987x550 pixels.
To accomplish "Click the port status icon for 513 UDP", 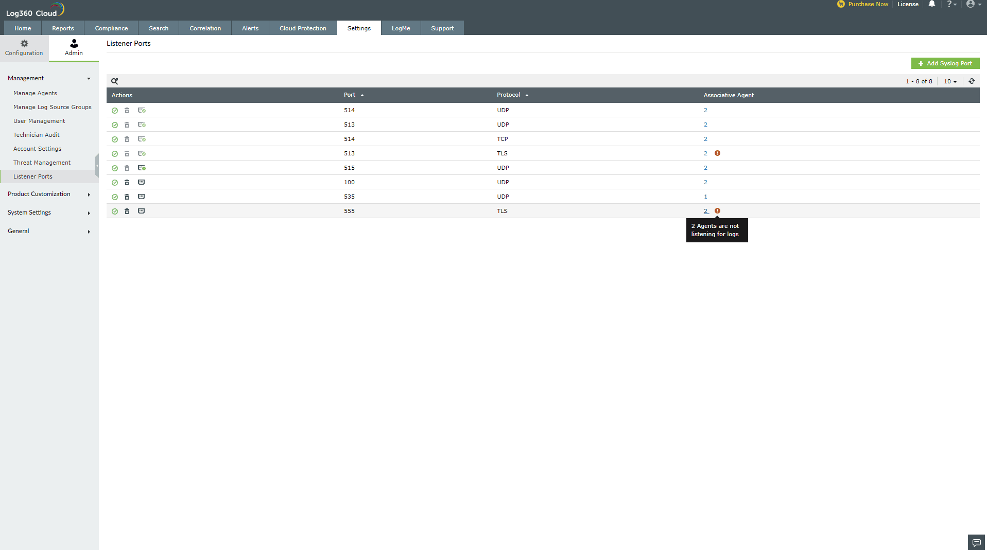I will [x=142, y=125].
